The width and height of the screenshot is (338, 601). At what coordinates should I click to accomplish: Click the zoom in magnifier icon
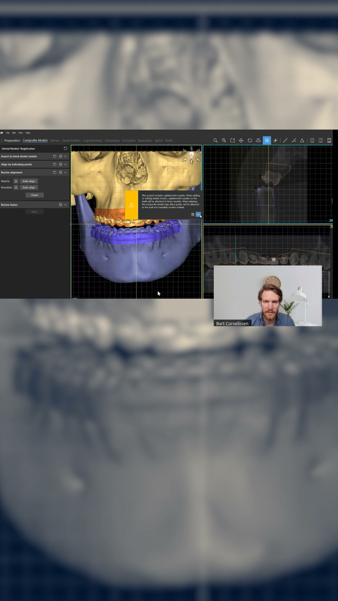tap(215, 141)
